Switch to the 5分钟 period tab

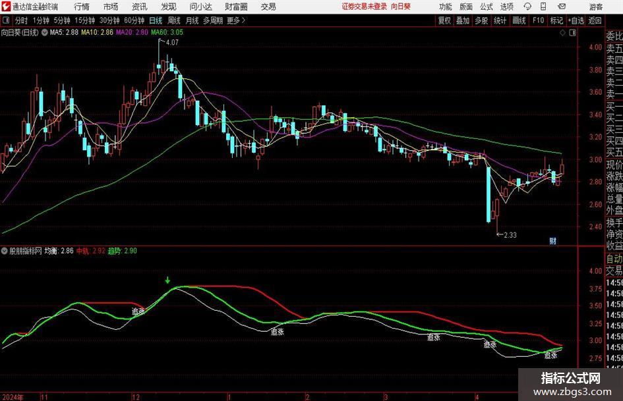[61, 20]
